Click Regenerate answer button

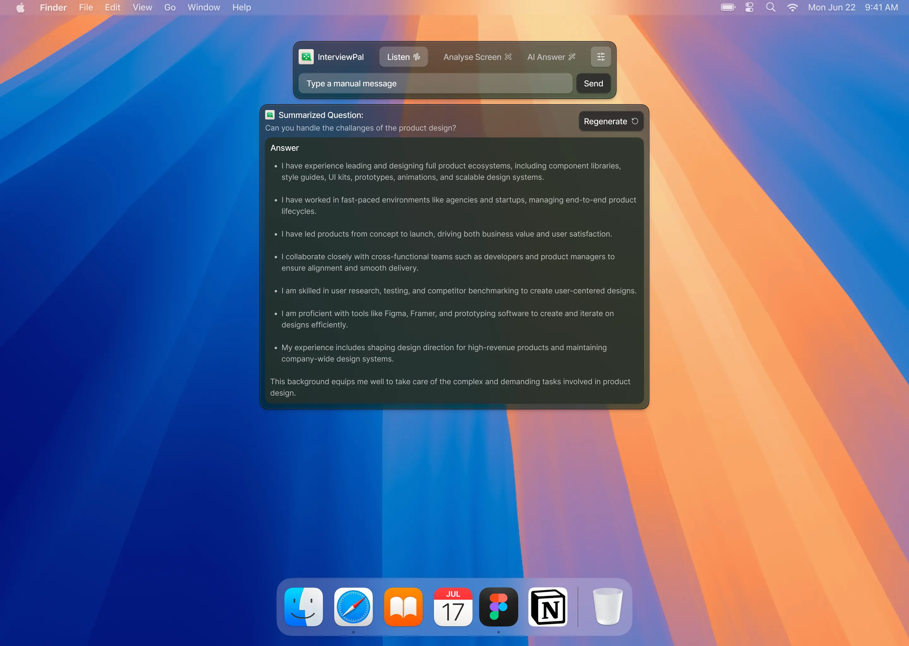(x=610, y=121)
